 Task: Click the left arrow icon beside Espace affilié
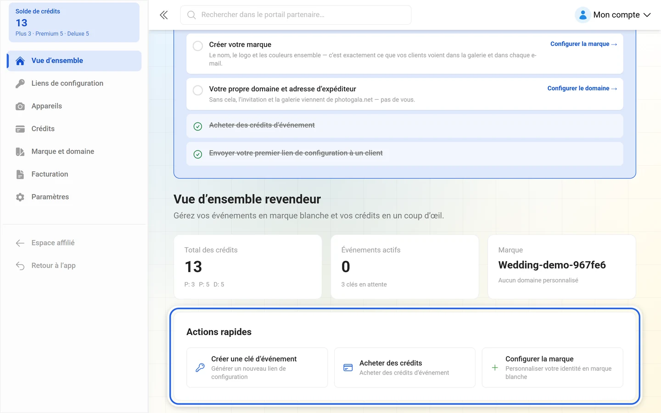tap(20, 243)
